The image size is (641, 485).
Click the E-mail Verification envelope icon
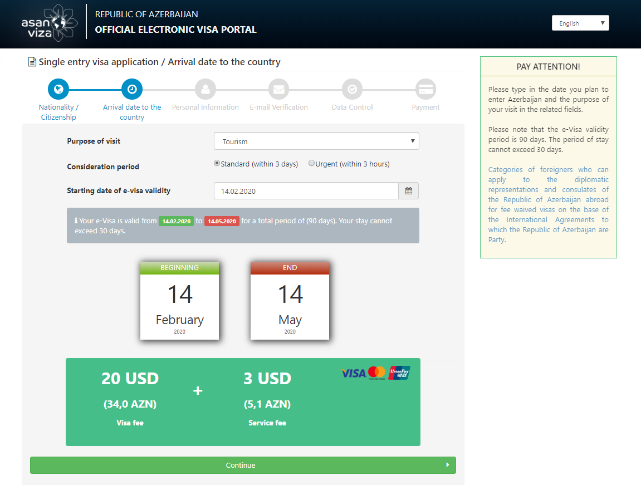click(279, 89)
